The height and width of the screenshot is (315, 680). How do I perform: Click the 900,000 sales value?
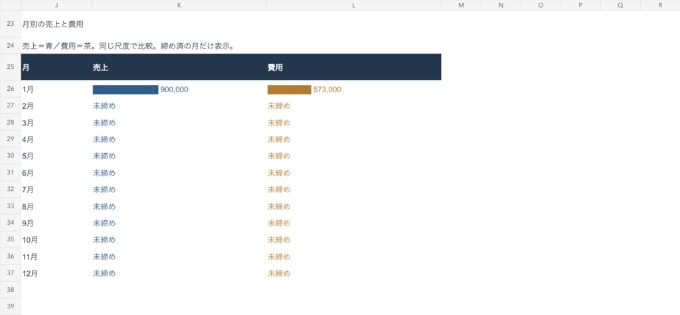[175, 90]
